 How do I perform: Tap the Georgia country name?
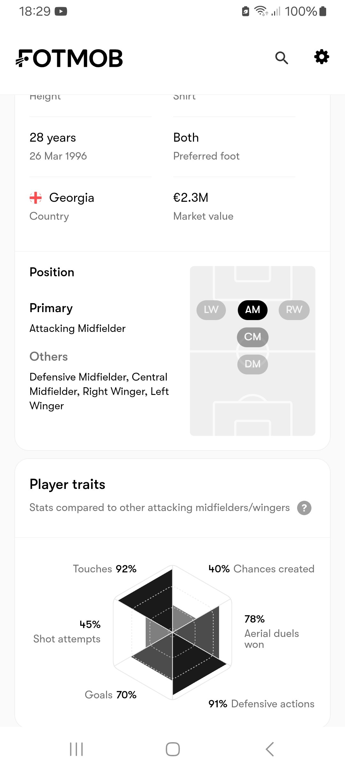tap(72, 198)
